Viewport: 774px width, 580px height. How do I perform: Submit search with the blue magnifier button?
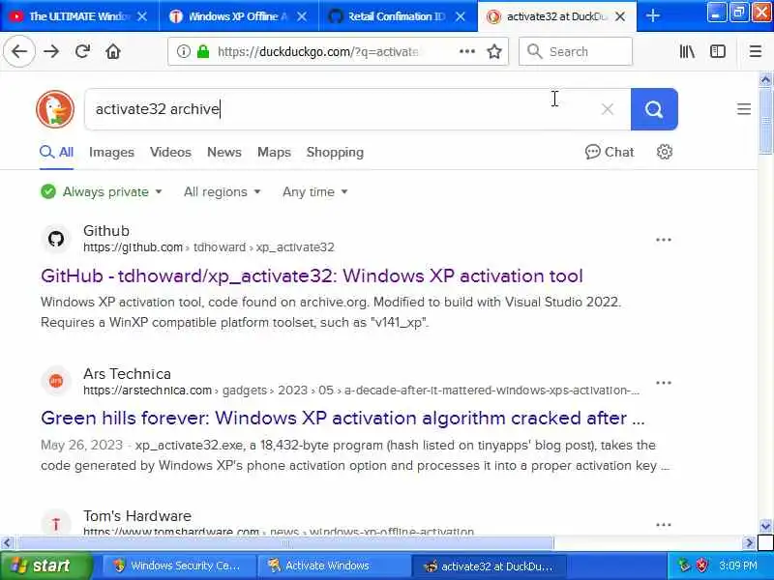pos(654,109)
